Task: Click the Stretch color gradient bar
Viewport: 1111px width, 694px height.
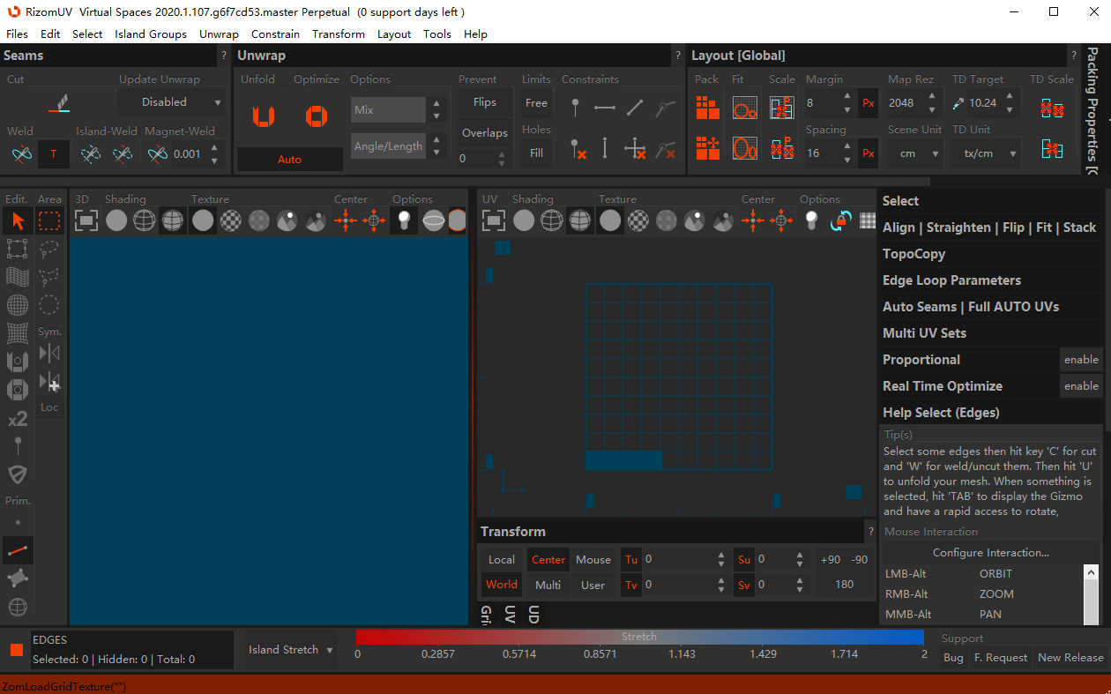Action: tap(639, 637)
